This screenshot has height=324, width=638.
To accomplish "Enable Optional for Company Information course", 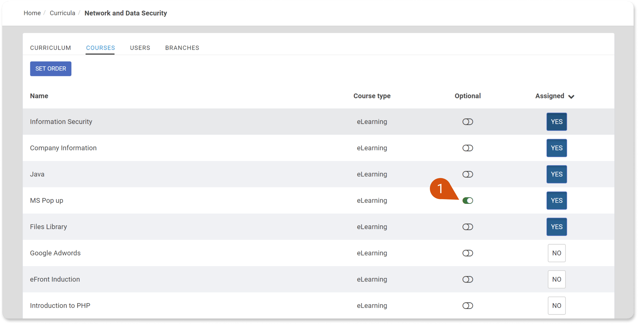I will pos(468,148).
